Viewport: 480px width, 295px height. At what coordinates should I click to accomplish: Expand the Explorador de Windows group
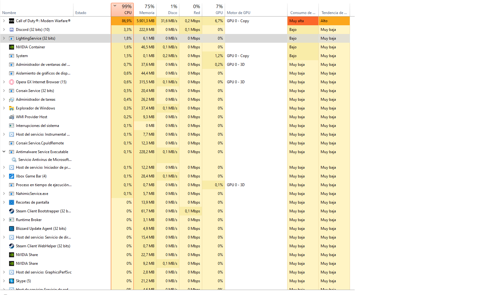(x=4, y=108)
